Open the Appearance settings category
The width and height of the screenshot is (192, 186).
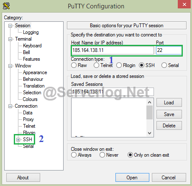pos(35,72)
